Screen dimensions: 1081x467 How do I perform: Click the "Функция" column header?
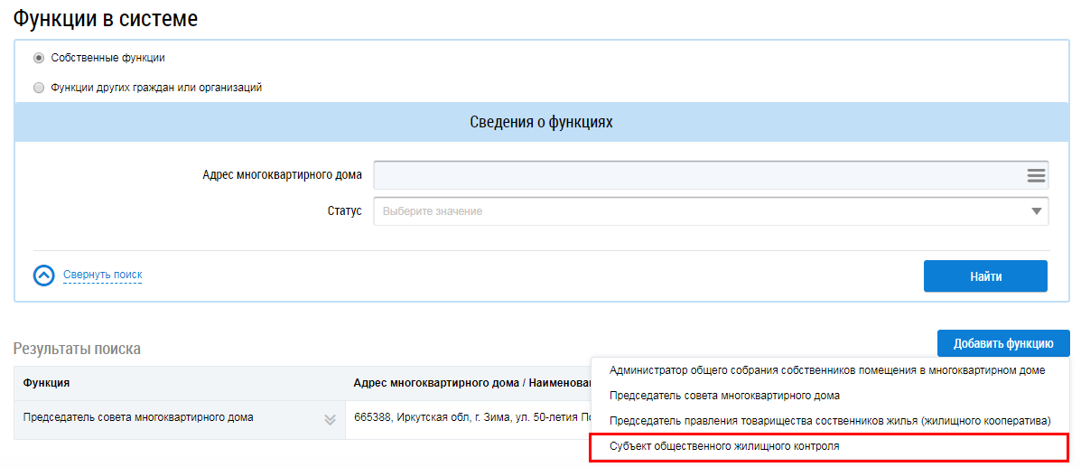[x=46, y=383]
